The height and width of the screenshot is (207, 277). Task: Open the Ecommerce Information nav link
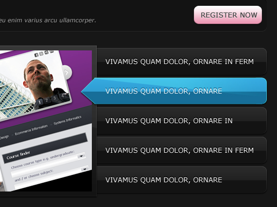tap(31, 130)
